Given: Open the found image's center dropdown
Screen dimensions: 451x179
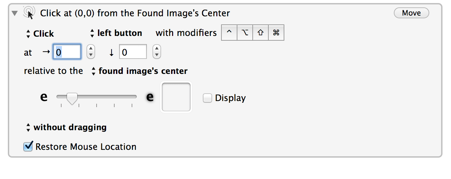Looking at the screenshot, I should 139,71.
